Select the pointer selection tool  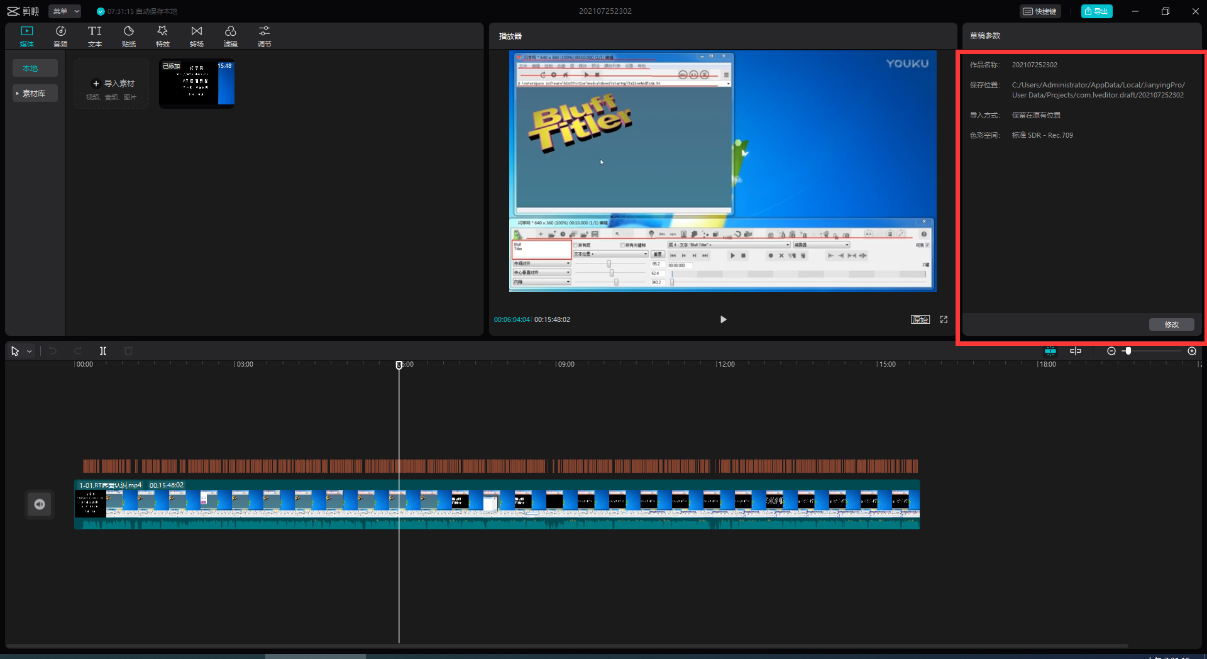15,351
